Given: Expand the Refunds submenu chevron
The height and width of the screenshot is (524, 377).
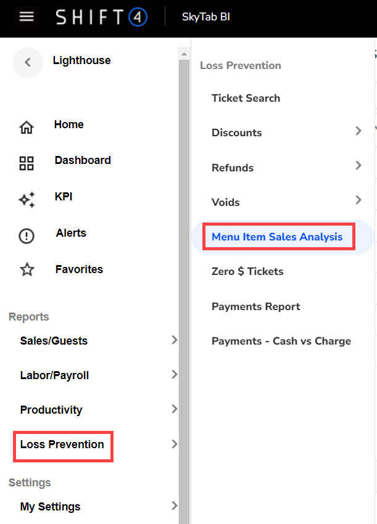Looking at the screenshot, I should click(358, 165).
